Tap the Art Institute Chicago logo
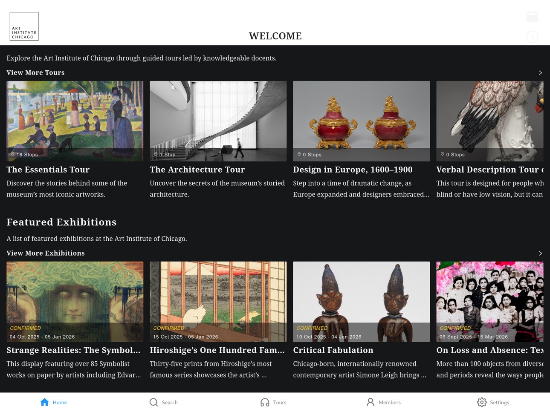 click(24, 26)
